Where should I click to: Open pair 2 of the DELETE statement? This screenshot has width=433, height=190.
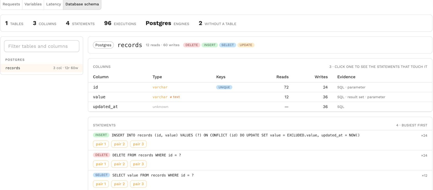click(x=119, y=164)
